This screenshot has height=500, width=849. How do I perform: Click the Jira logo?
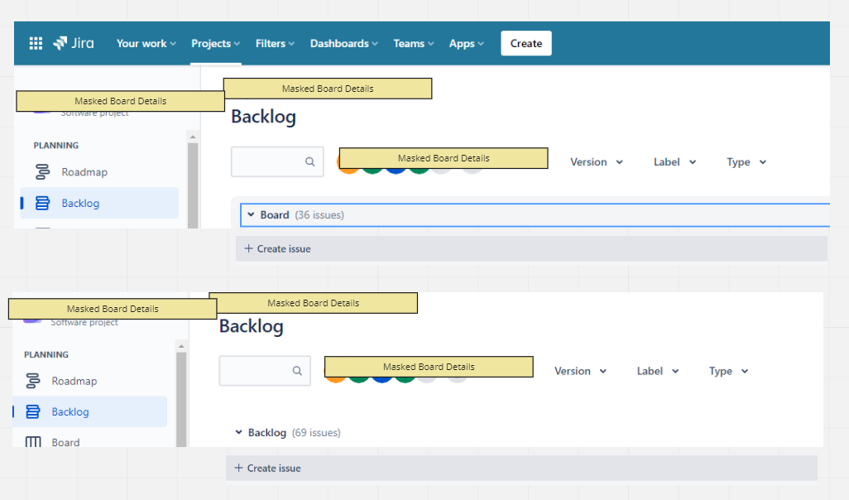pos(73,43)
